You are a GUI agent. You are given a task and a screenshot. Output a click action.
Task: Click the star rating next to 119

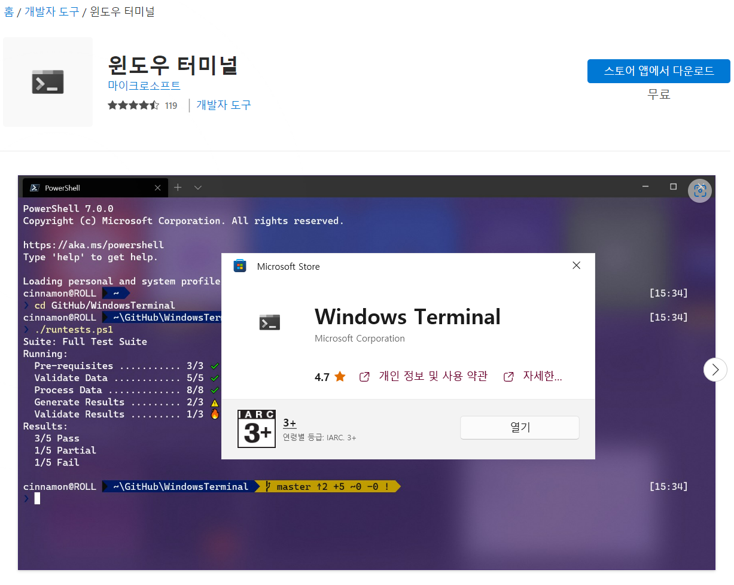click(133, 105)
